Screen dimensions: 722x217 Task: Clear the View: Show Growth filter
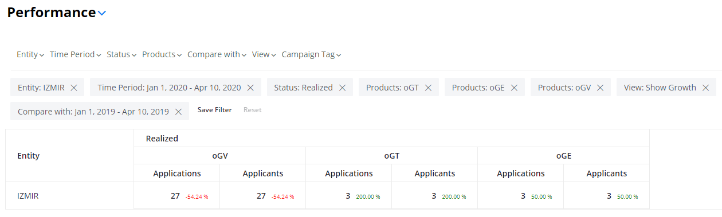[705, 88]
